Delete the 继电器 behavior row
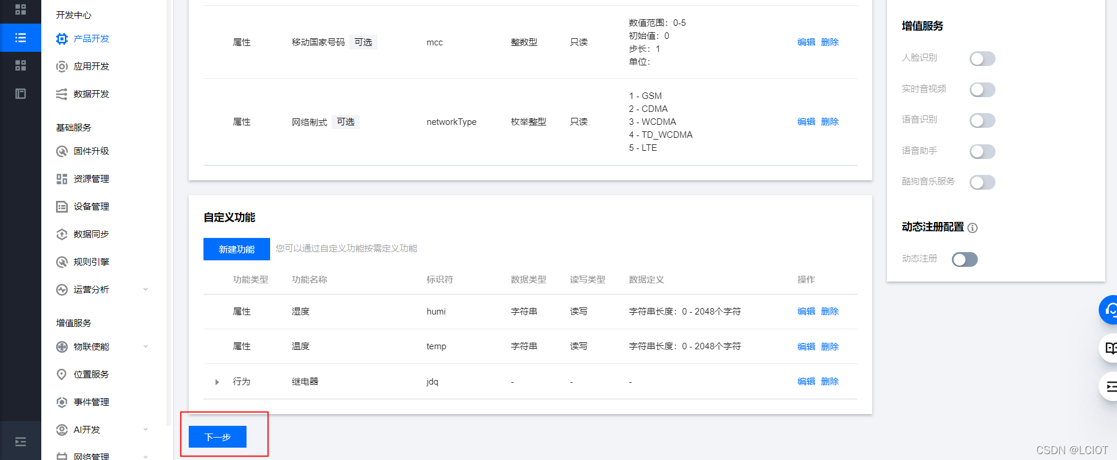 point(830,382)
